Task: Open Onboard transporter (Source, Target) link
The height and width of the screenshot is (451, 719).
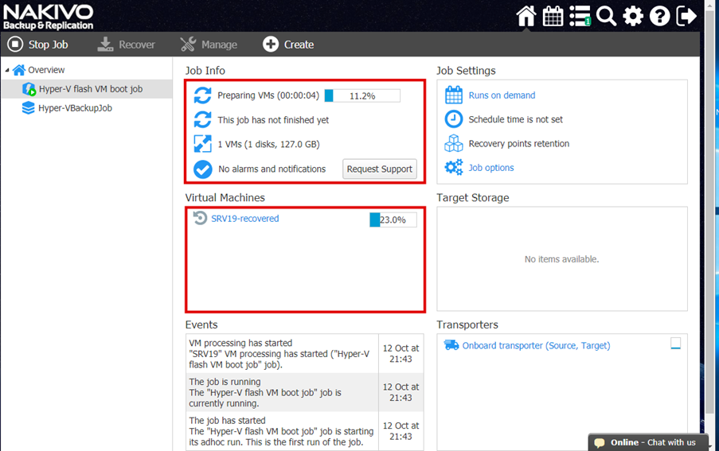Action: coord(536,346)
